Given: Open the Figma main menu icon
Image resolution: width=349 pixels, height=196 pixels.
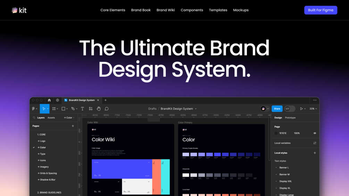Looking at the screenshot, I should [x=33, y=109].
